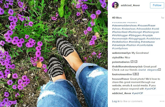Follow the addicted_4ever account
Image resolution: width=165 pixels, height=107 pixels.
click(157, 5)
